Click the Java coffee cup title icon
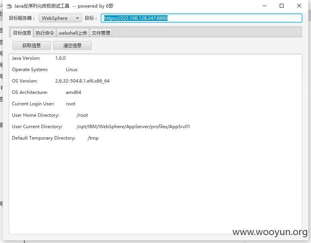This screenshot has height=243, width=311. click(9, 6)
